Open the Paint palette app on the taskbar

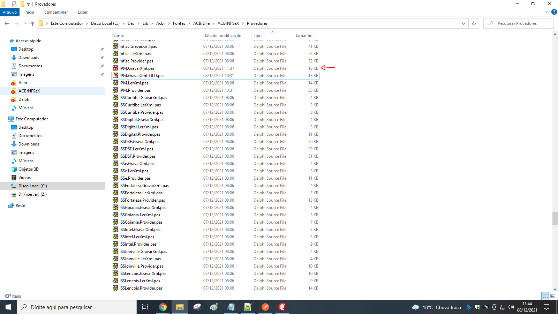[x=214, y=307]
